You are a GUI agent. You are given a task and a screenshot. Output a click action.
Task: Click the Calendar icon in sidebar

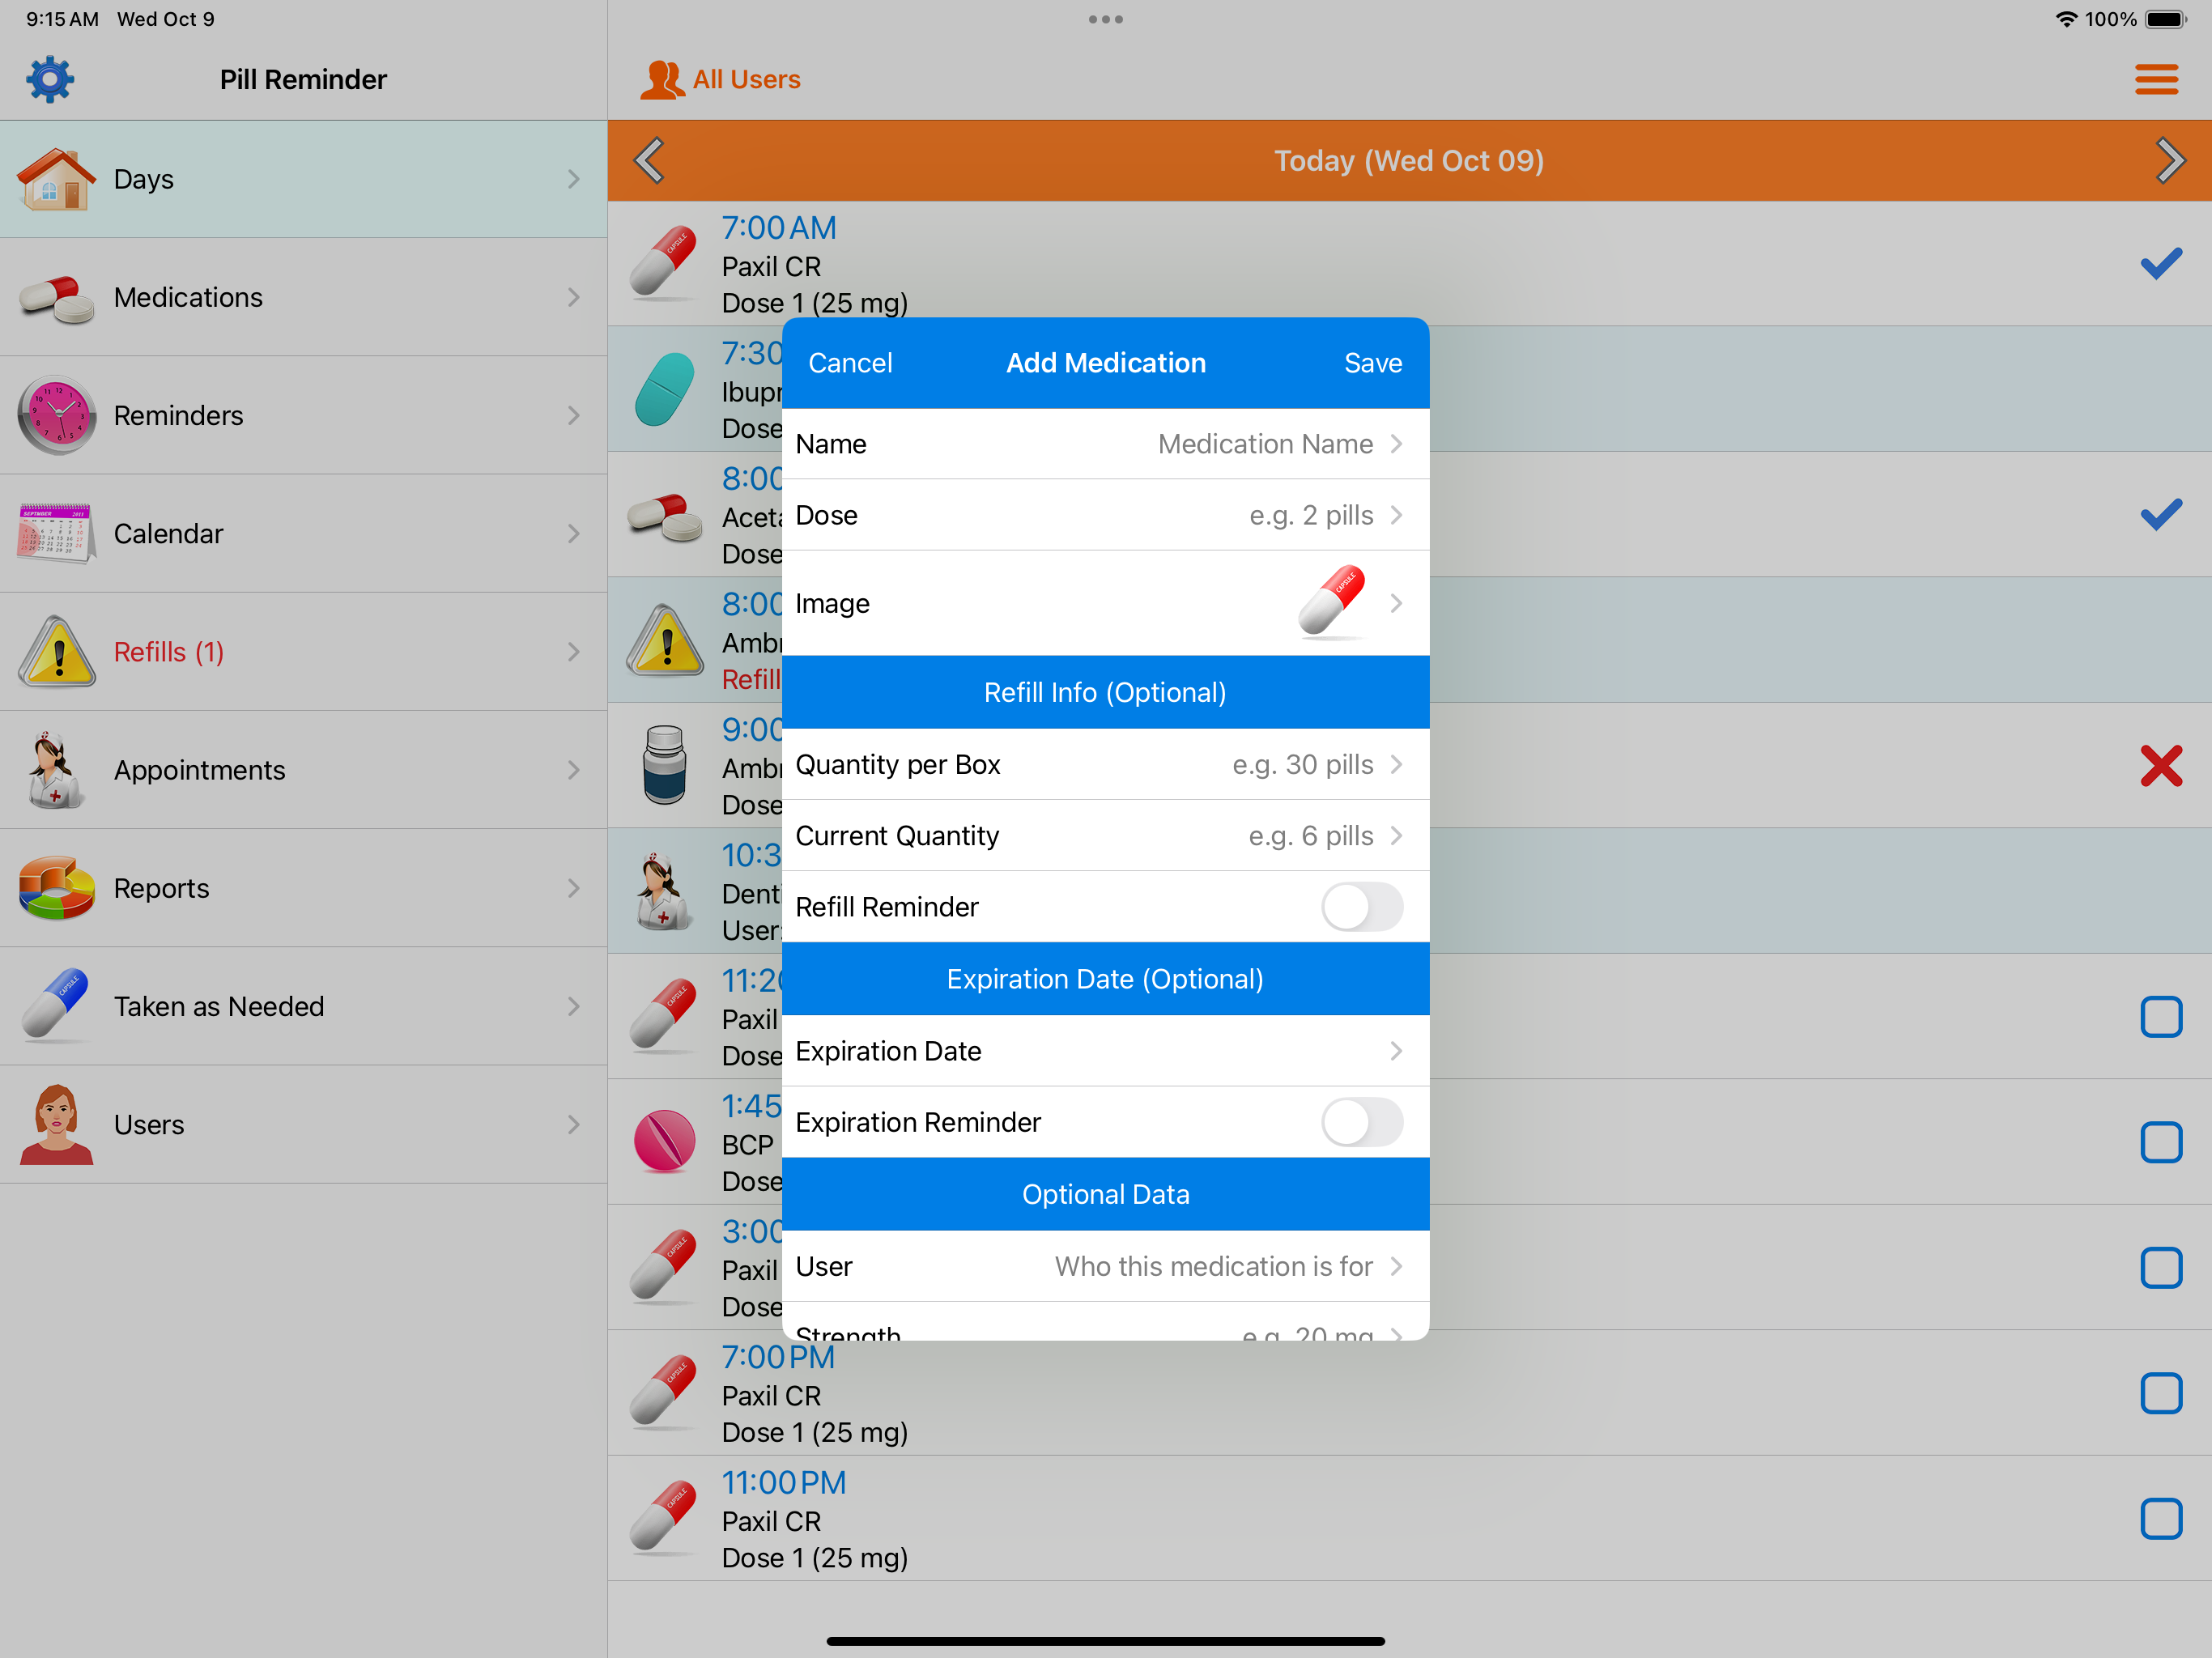click(56, 533)
